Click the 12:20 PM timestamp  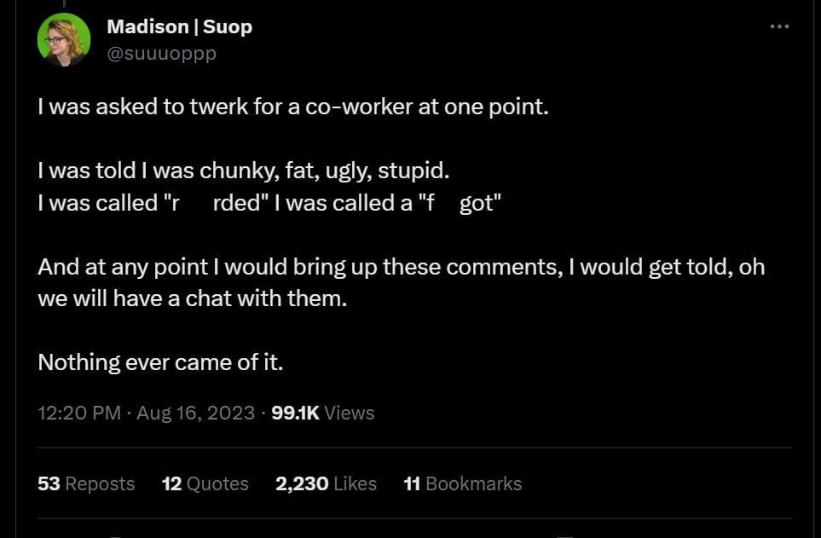click(x=79, y=413)
